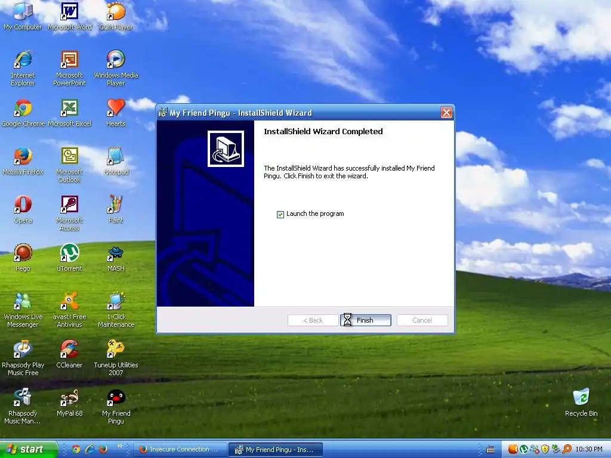This screenshot has height=458, width=611.
Task: Select the Microsoft PowerPoint shortcut
Action: [69, 68]
